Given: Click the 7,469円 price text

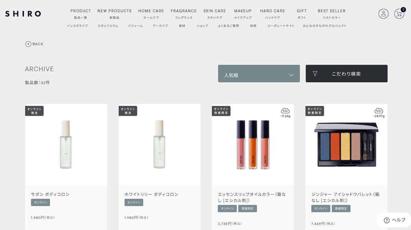Looking at the screenshot, I should pyautogui.click(x=323, y=224).
